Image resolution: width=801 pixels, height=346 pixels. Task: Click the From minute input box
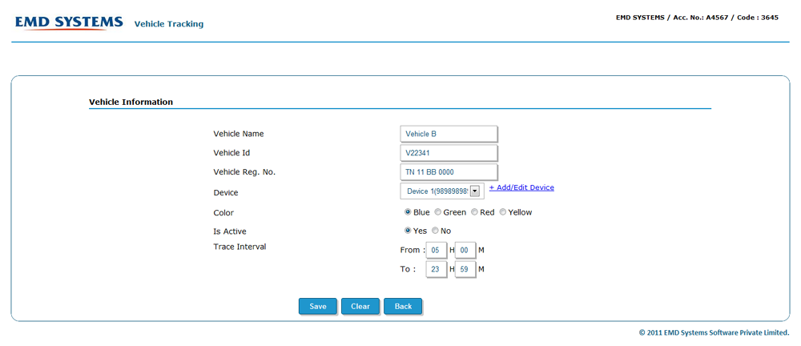465,250
